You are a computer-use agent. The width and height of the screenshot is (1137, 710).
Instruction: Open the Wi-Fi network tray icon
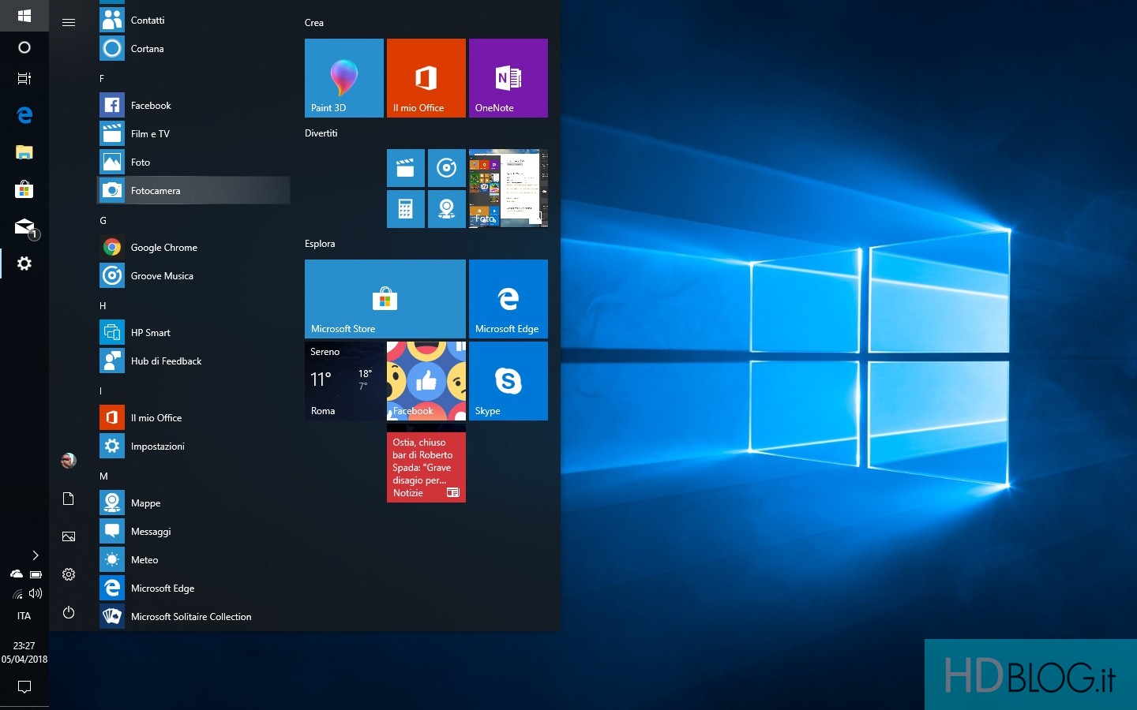(x=17, y=594)
